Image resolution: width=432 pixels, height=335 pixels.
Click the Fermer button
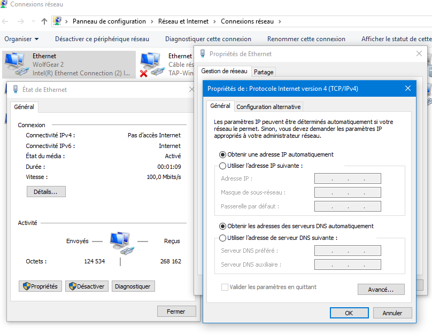(x=176, y=311)
